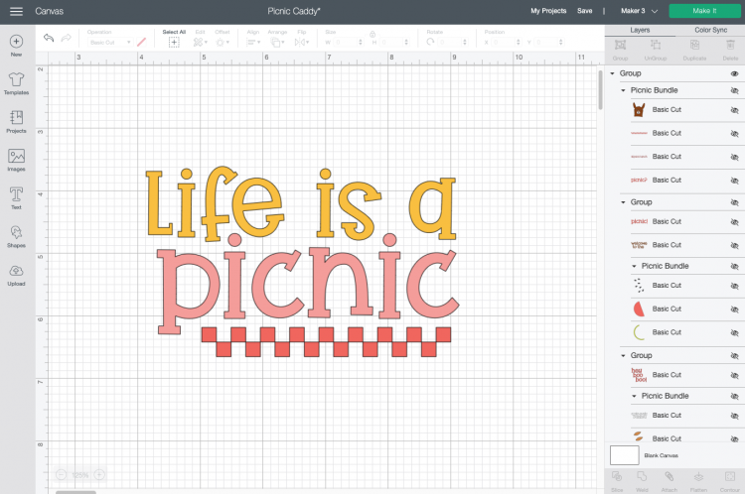Open the hamburger main menu
This screenshot has width=745, height=494.
pos(16,11)
